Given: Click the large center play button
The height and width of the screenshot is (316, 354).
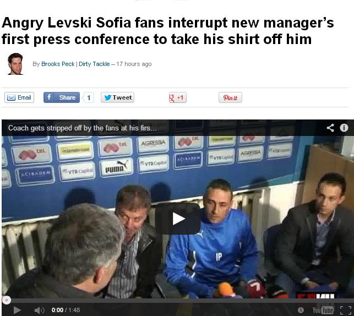Looking at the screenshot, I should [178, 218].
